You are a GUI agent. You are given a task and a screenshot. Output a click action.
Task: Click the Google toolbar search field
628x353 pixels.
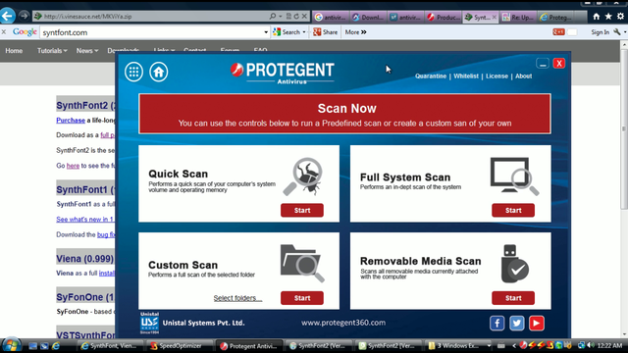tap(152, 32)
